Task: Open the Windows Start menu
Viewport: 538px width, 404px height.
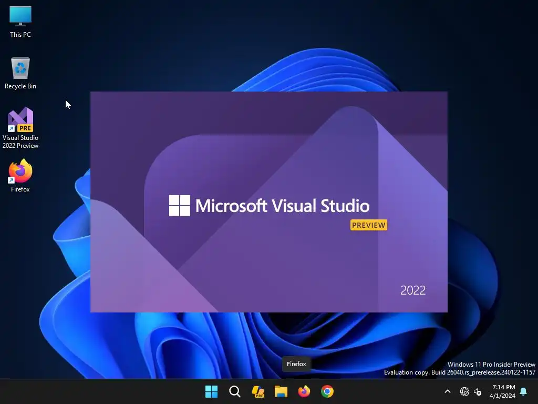Action: (211, 391)
